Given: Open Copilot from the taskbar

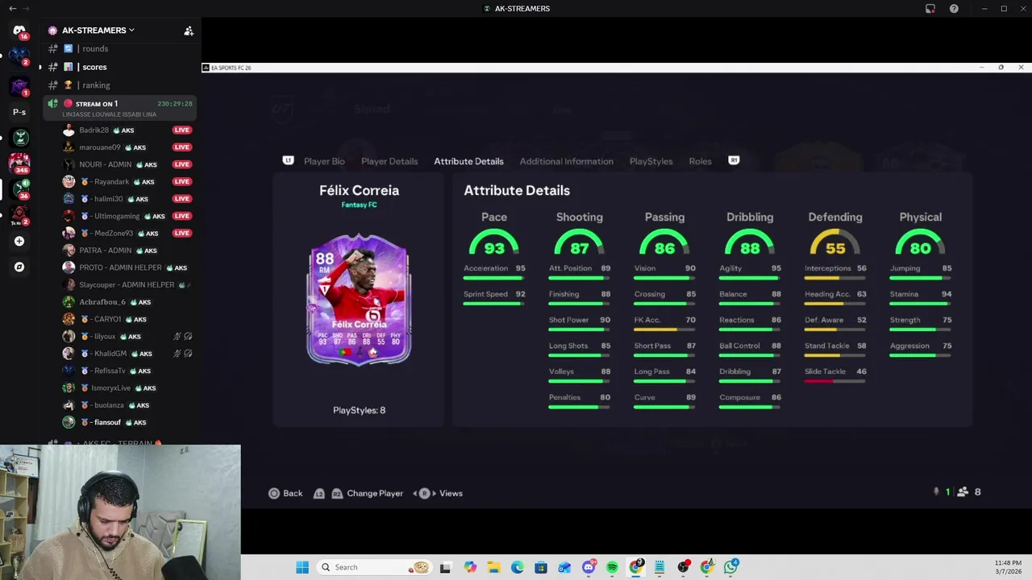Looking at the screenshot, I should point(470,567).
